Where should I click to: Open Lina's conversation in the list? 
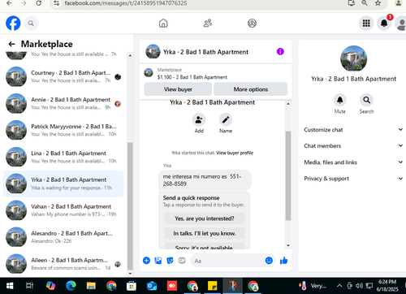pyautogui.click(x=63, y=157)
